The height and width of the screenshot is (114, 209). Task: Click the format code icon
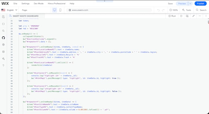click(181, 16)
